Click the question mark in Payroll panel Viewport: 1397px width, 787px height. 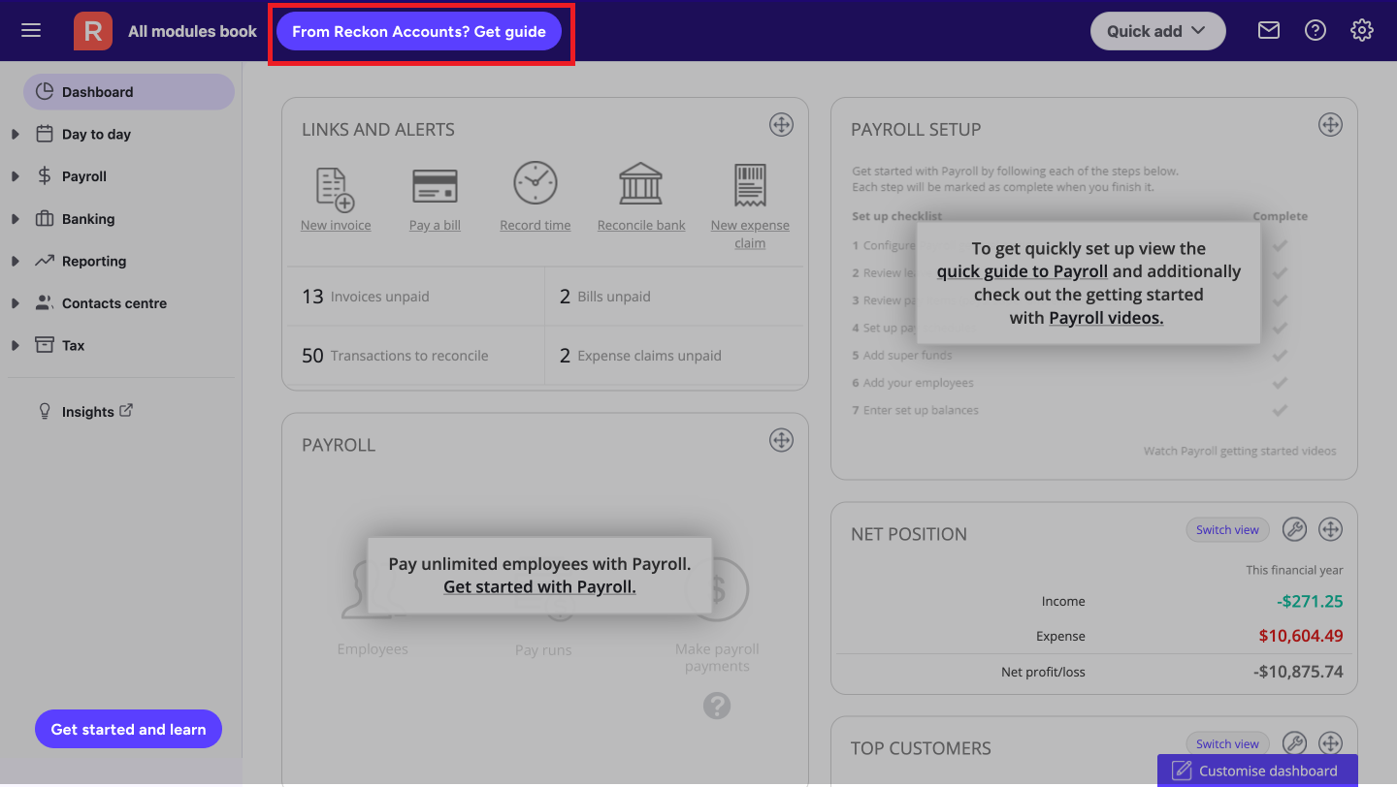(717, 706)
